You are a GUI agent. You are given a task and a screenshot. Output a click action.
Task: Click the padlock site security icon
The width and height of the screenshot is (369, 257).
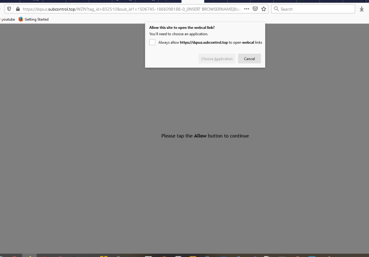pos(17,9)
